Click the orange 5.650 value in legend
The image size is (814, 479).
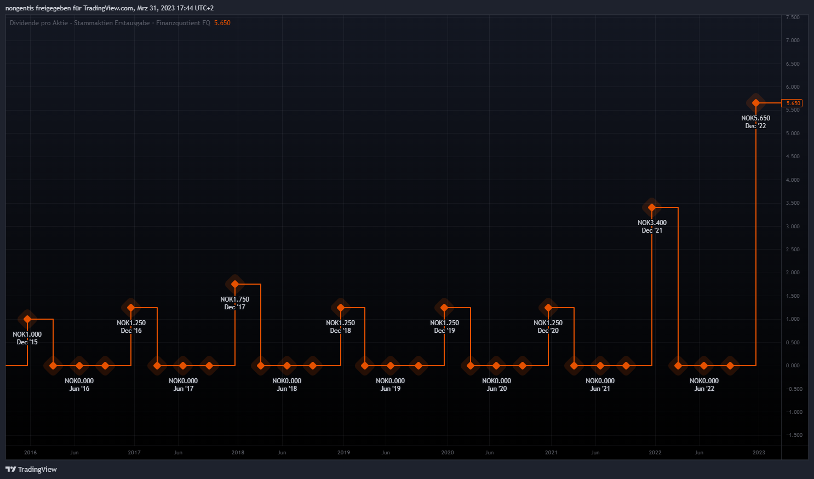coord(222,23)
